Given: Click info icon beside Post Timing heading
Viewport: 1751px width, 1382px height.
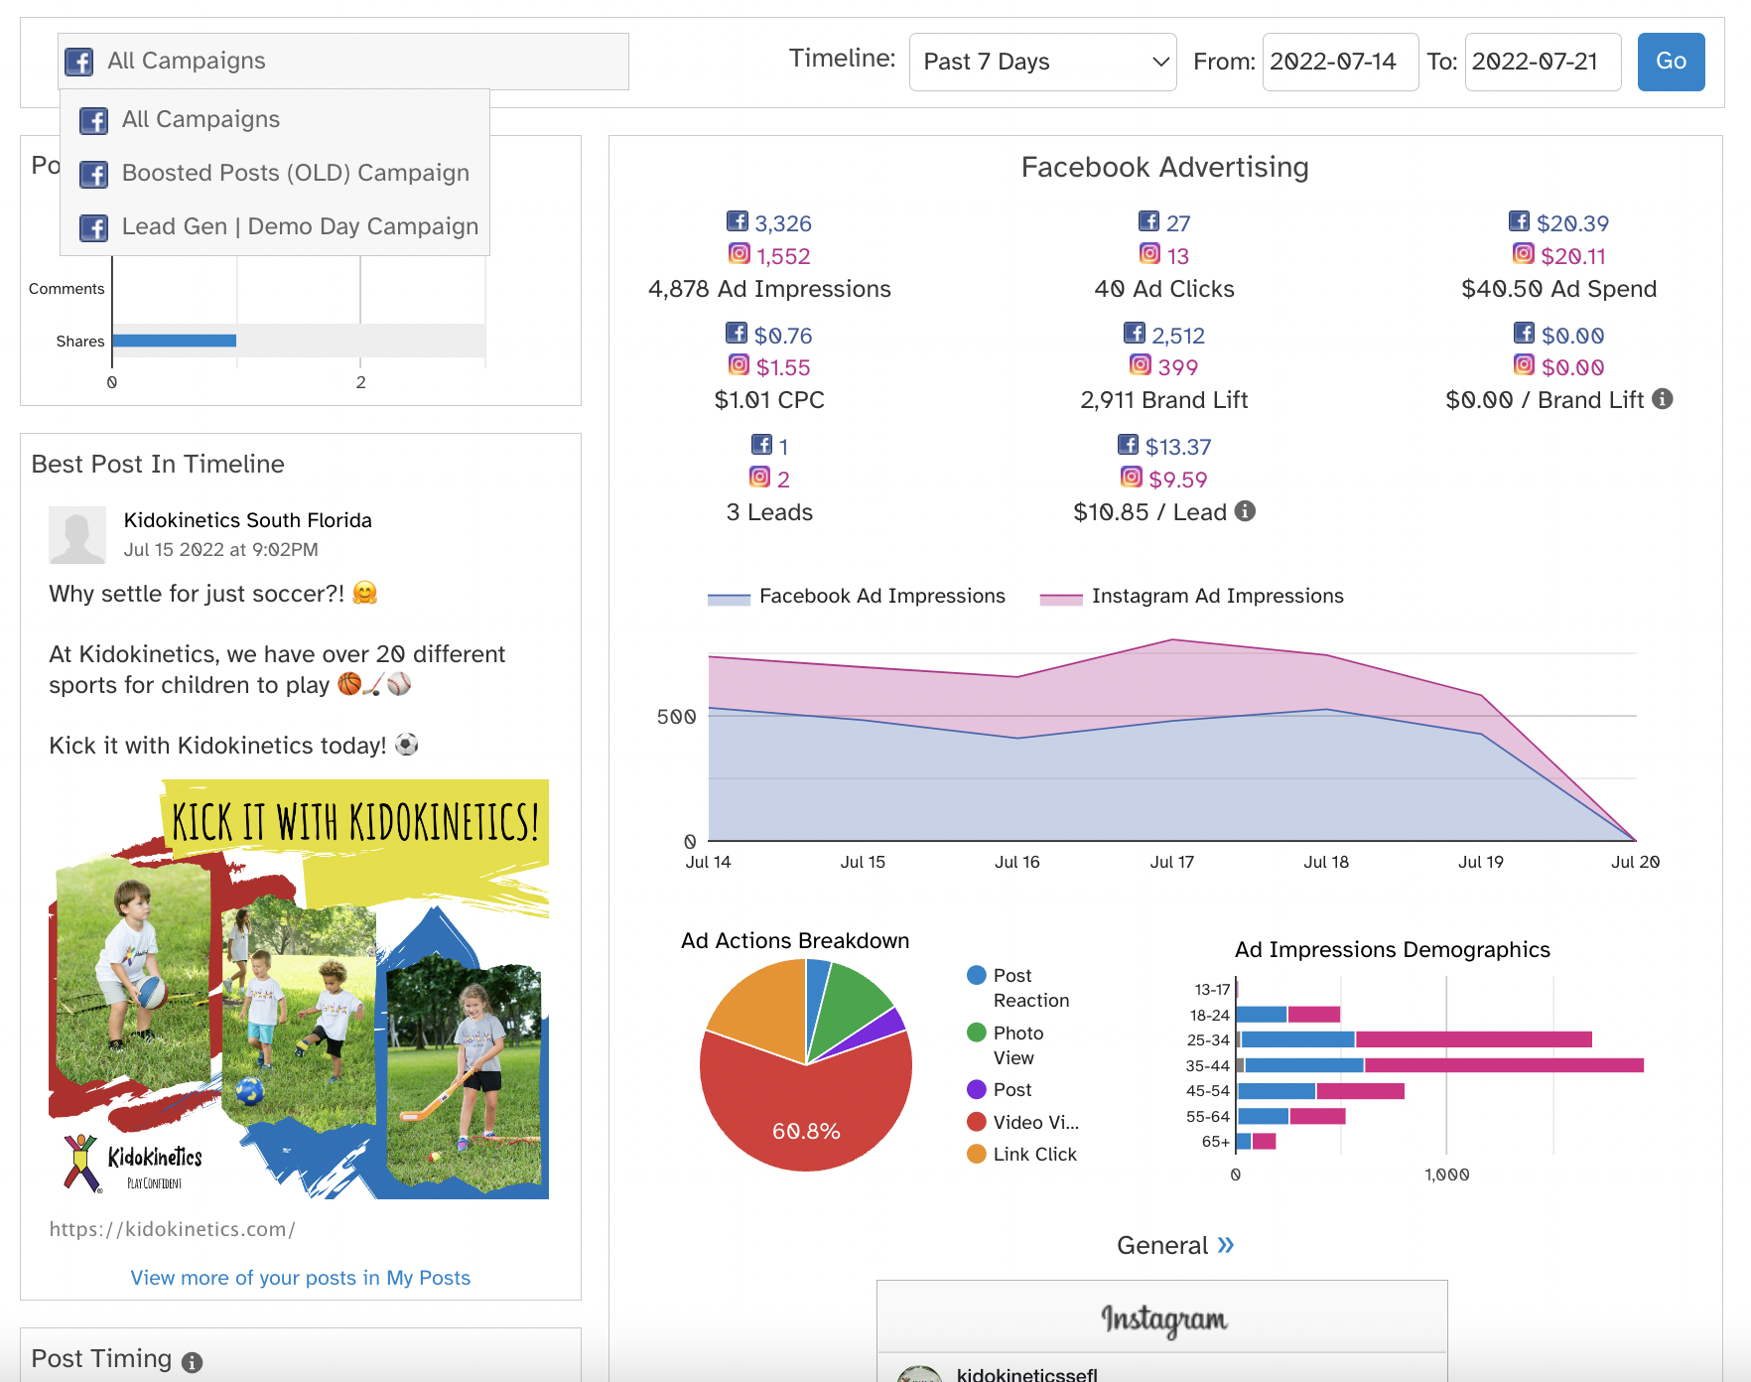Looking at the screenshot, I should coord(193,1362).
